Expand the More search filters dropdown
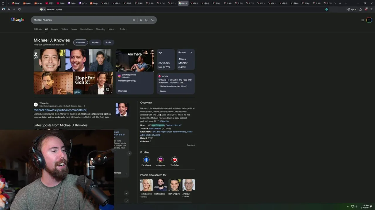The width and height of the screenshot is (375, 210). 112,29
